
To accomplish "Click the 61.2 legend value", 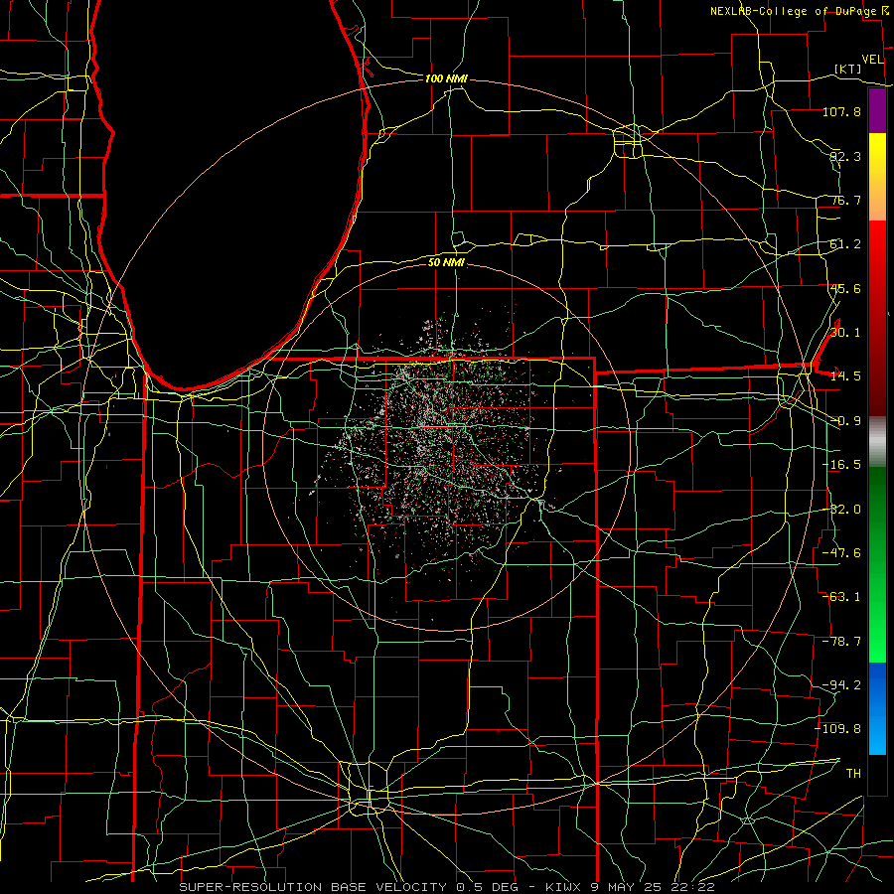I will [845, 244].
